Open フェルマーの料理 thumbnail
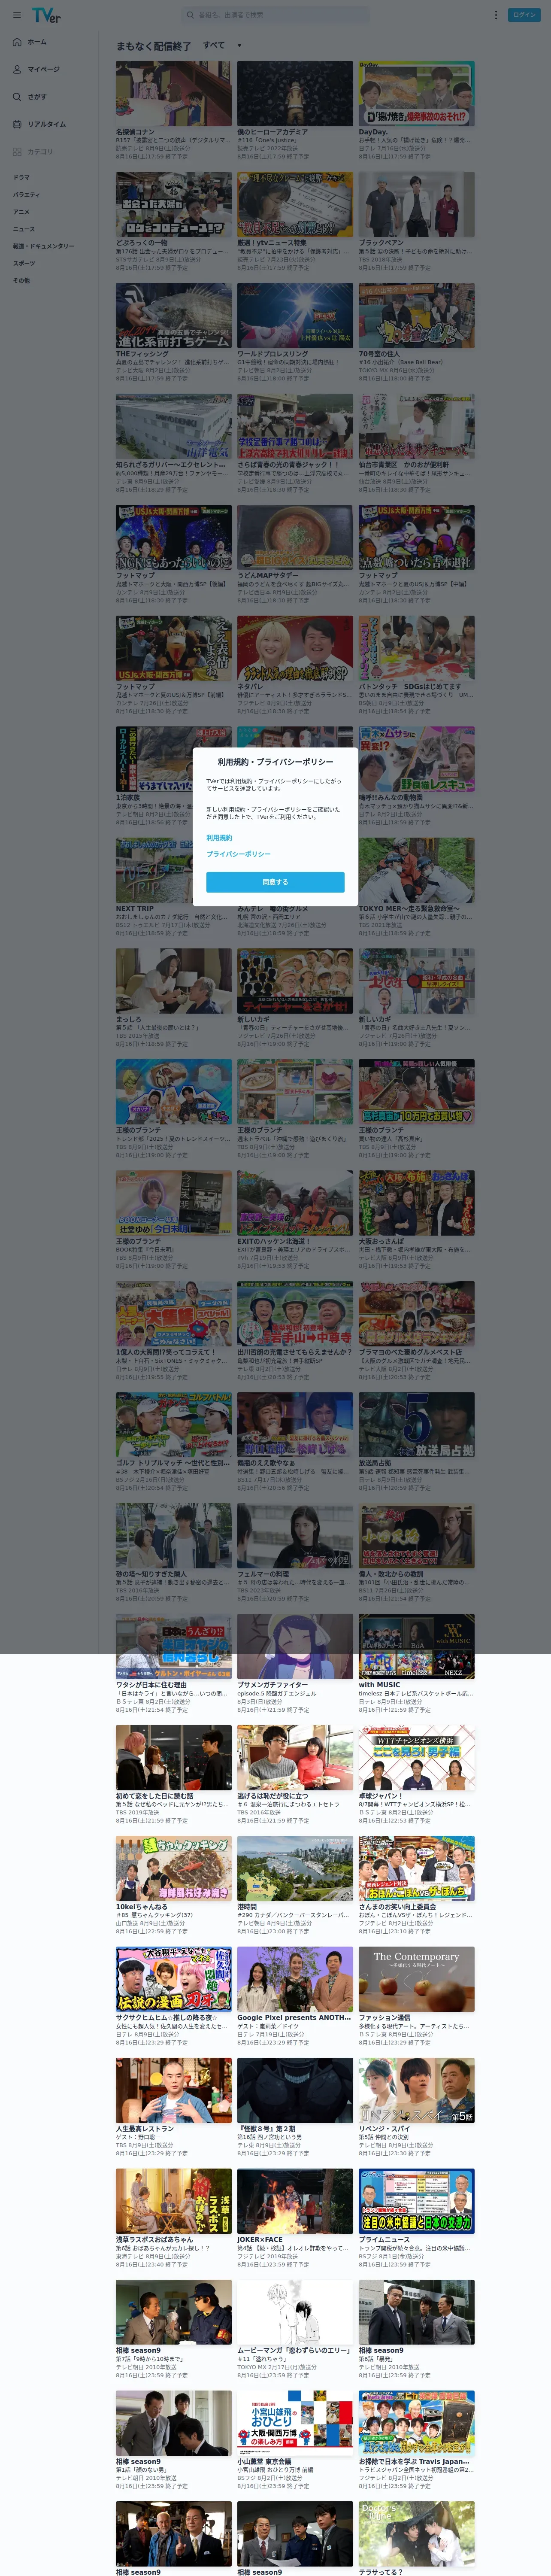The image size is (551, 2576). tap(295, 1536)
